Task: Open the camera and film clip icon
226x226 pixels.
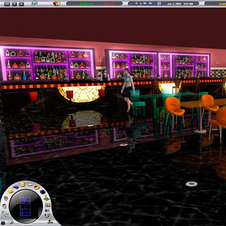Action: 48,216
